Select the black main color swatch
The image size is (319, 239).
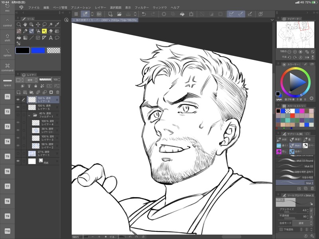[x=22, y=50]
